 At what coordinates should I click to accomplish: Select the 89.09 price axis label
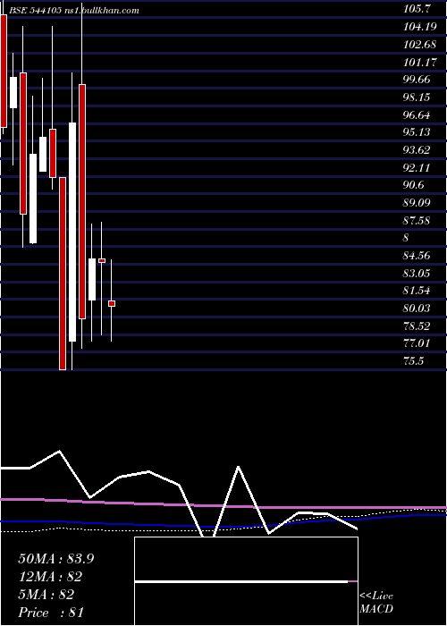417,203
